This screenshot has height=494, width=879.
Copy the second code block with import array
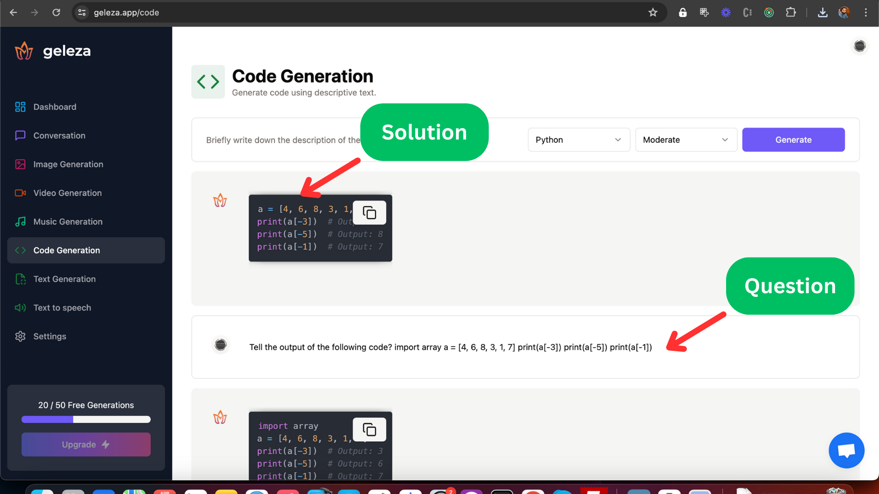point(369,430)
